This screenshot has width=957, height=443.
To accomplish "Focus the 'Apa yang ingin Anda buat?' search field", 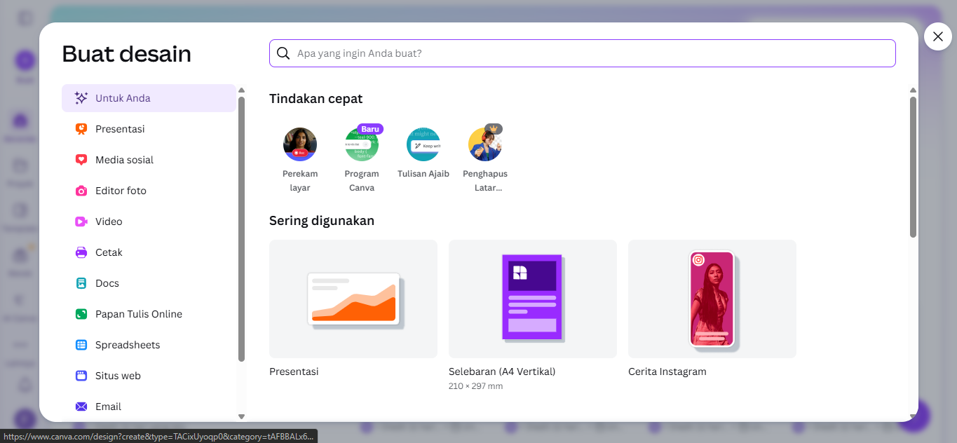I will pyautogui.click(x=583, y=53).
